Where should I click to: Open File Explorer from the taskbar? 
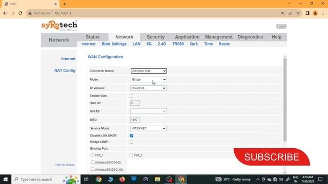pos(157,179)
